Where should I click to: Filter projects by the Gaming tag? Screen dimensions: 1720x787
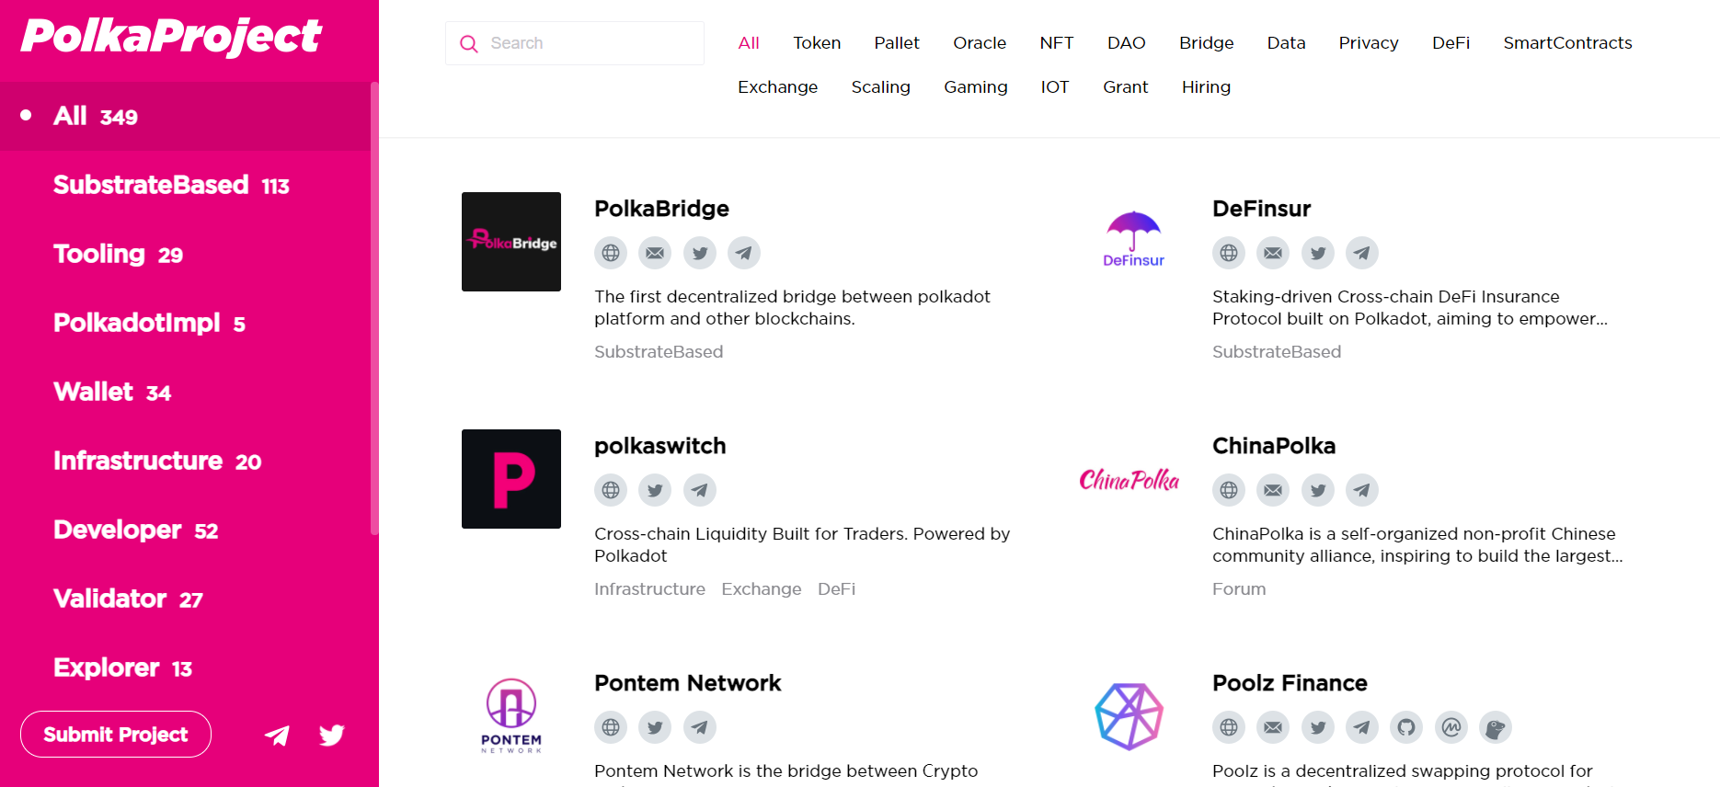(x=975, y=87)
